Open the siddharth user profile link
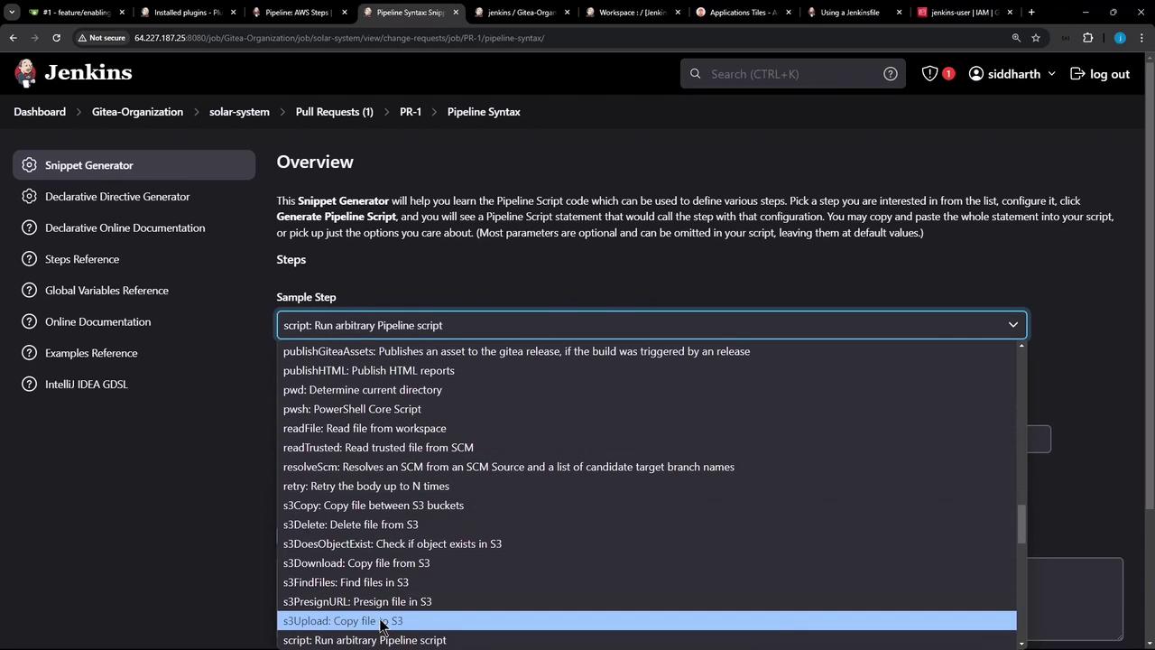The height and width of the screenshot is (650, 1155). (1004, 74)
